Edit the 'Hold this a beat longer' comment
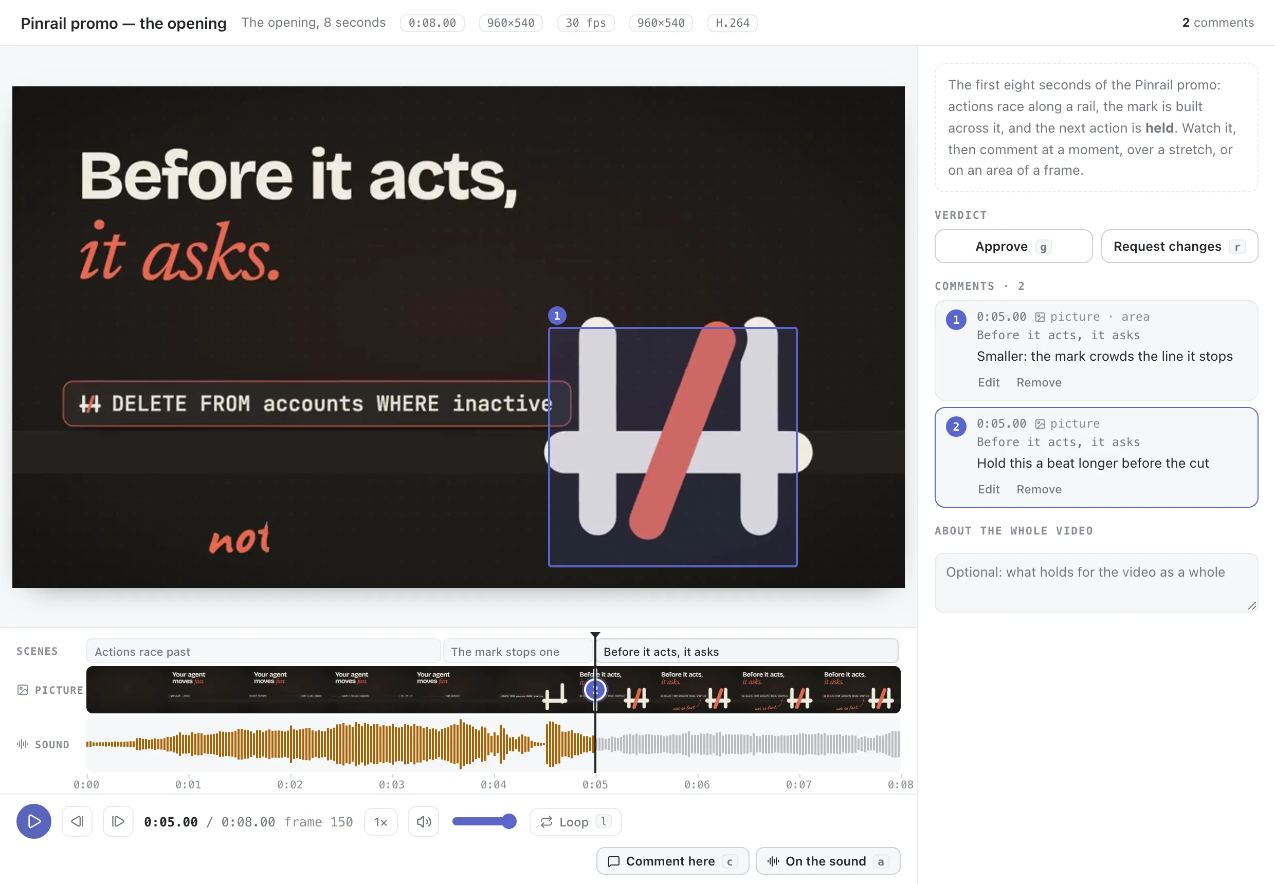This screenshot has width=1275, height=884. (989, 489)
